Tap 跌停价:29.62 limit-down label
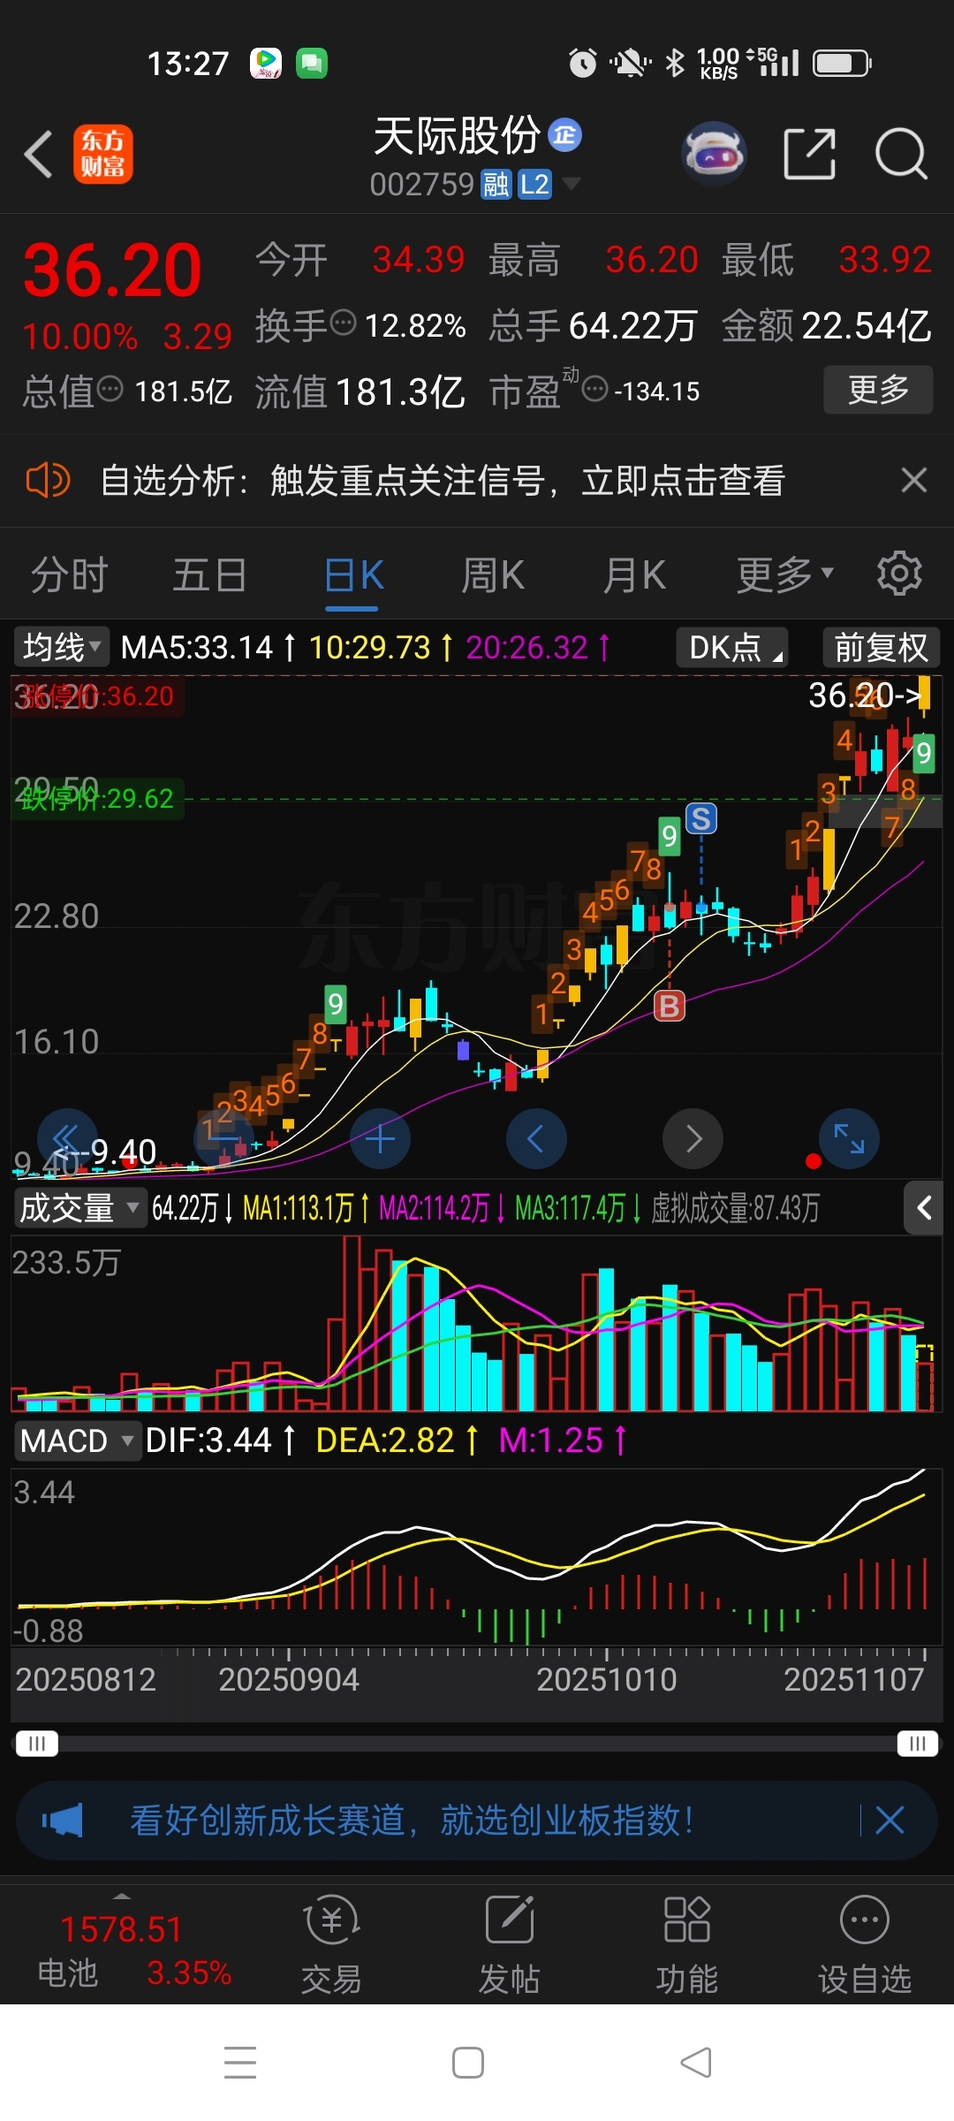Image resolution: width=954 pixels, height=2121 pixels. (98, 799)
